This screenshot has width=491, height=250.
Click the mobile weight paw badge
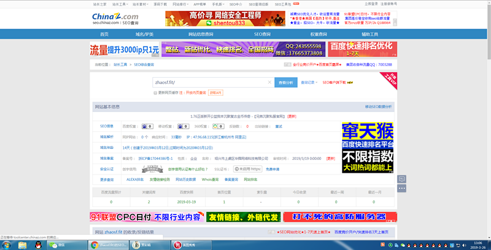click(184, 127)
